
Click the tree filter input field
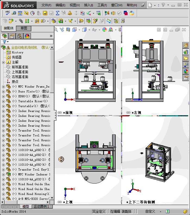(x=27, y=42)
